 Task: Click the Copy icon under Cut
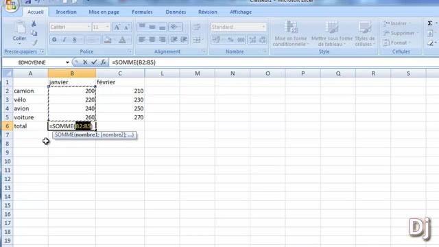34,33
